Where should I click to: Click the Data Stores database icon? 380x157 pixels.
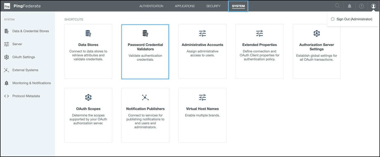coord(88,33)
